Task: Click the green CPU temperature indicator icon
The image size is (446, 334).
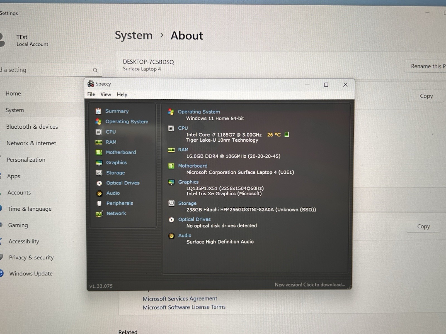Action: pyautogui.click(x=287, y=134)
